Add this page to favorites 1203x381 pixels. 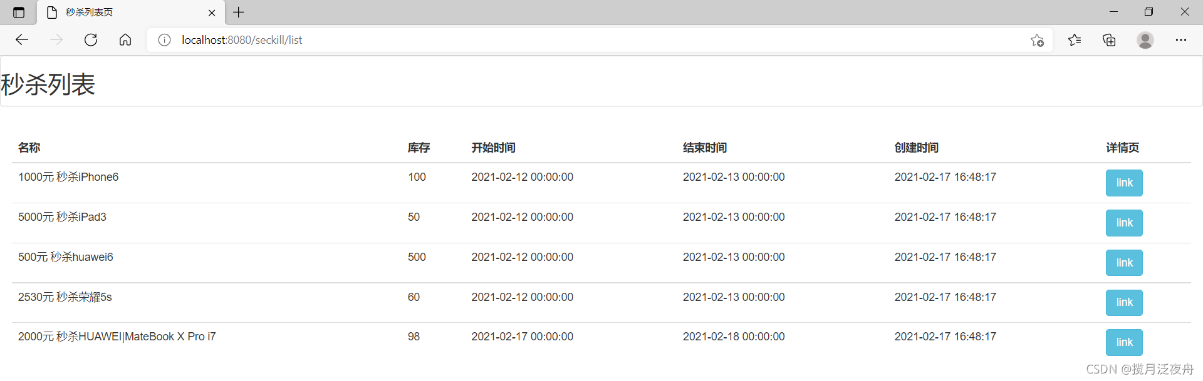[x=1037, y=40]
